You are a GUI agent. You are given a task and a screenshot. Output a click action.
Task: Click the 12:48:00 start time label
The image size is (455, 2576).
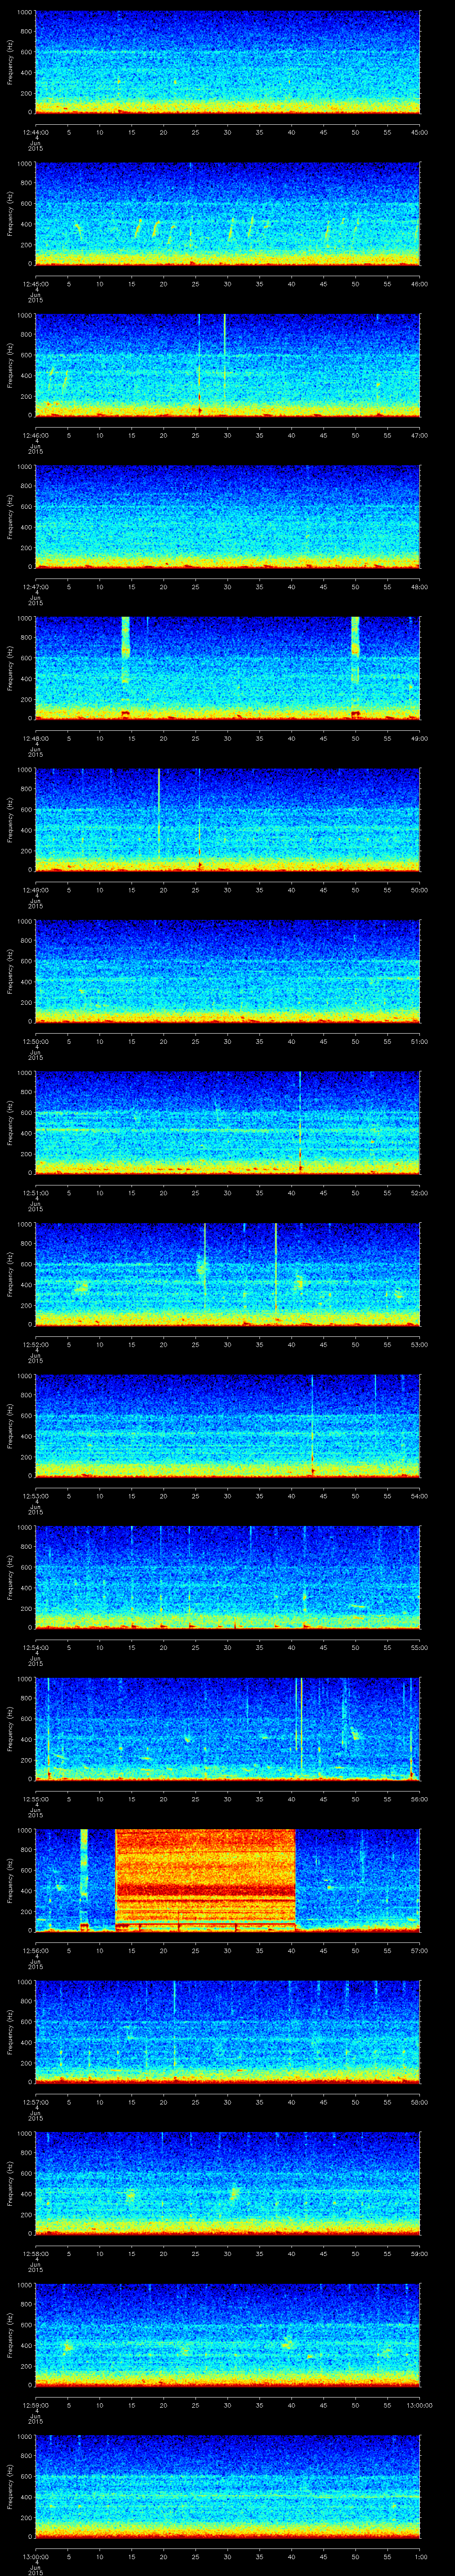[x=35, y=738]
